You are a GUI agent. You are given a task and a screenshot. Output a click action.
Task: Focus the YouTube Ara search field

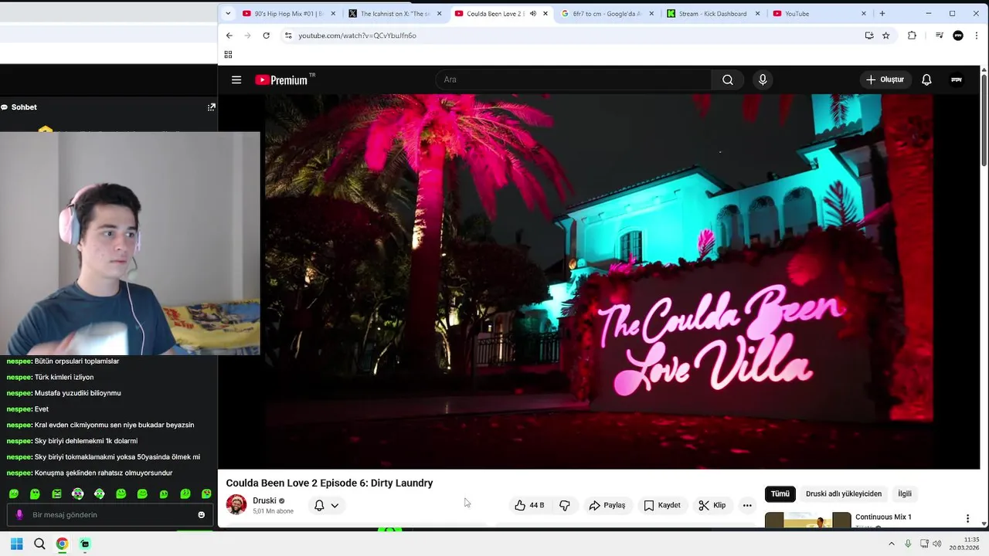[573, 80]
